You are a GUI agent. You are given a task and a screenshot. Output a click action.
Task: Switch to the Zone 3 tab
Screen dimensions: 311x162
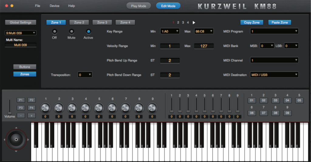coord(102,22)
